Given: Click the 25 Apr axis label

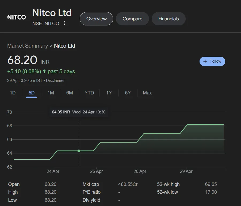Looking at the screenshot, I should (96, 171).
